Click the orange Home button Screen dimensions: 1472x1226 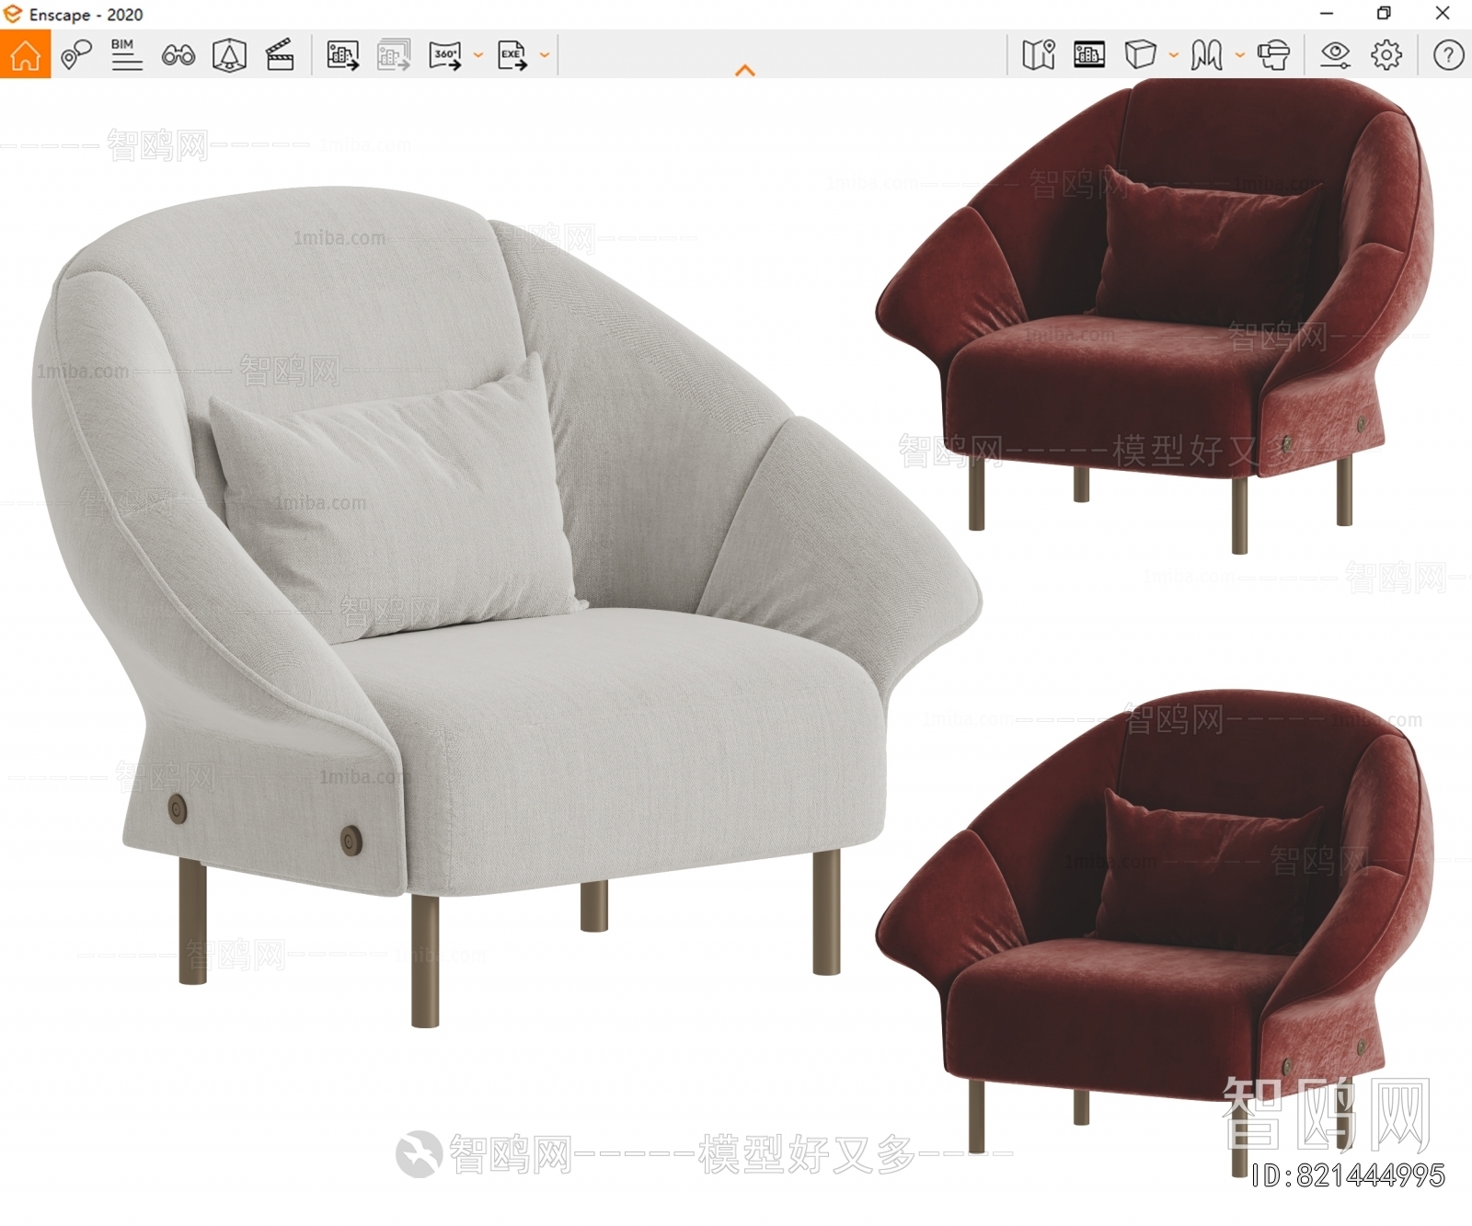click(x=25, y=54)
